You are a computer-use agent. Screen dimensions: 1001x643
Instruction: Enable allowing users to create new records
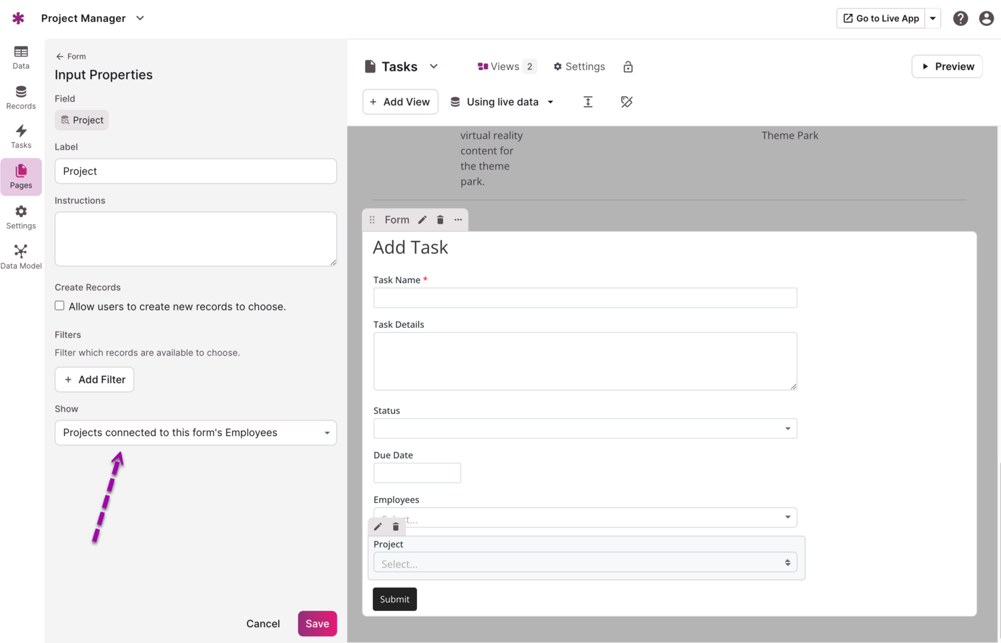click(x=59, y=305)
